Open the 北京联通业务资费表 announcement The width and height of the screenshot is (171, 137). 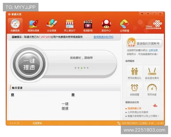click(138, 112)
